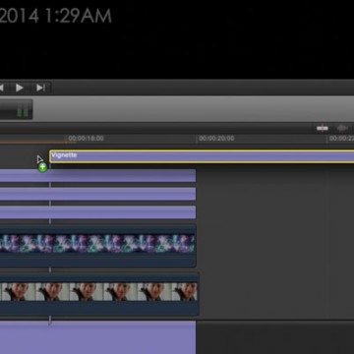Viewport: 354px width, 354px height.
Task: Click the 00:00:18:00 mark on the ruler
Action: click(86, 139)
